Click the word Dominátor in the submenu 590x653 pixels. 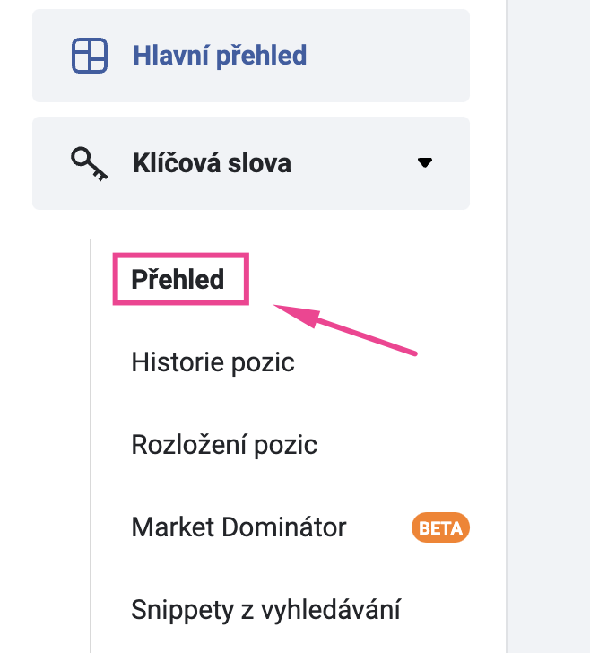[x=284, y=527]
